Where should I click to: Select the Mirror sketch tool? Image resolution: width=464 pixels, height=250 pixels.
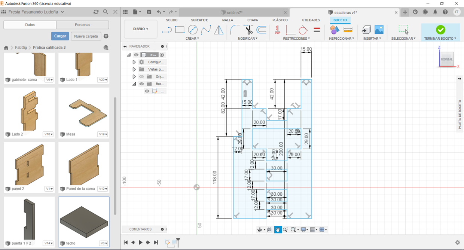pyautogui.click(x=219, y=30)
